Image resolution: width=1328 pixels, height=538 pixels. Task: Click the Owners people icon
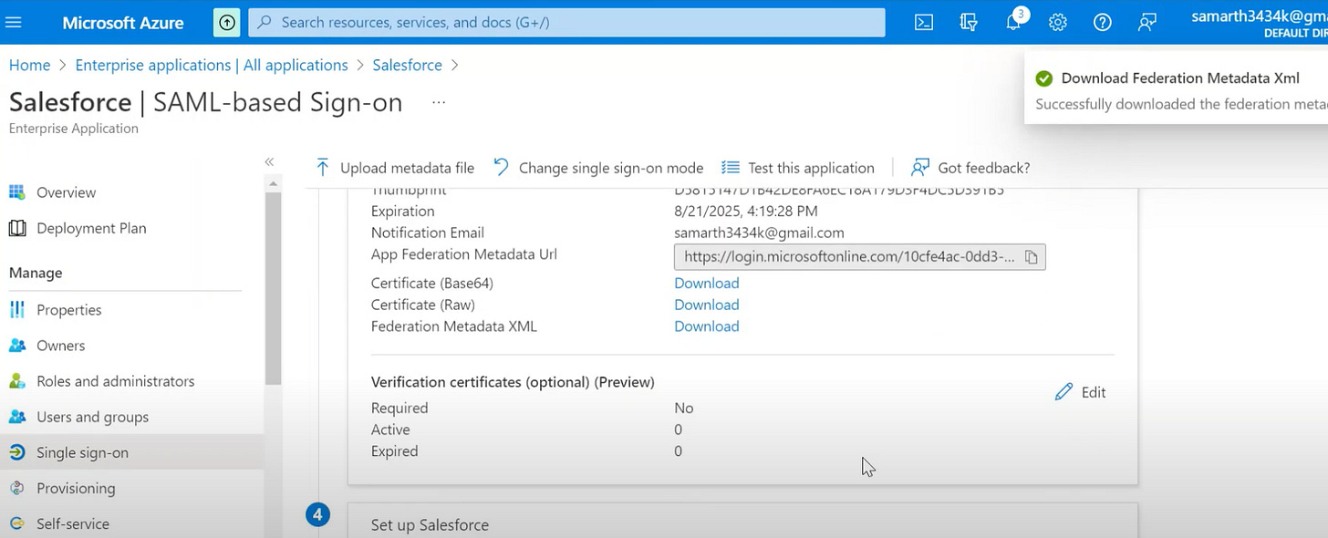pos(16,346)
